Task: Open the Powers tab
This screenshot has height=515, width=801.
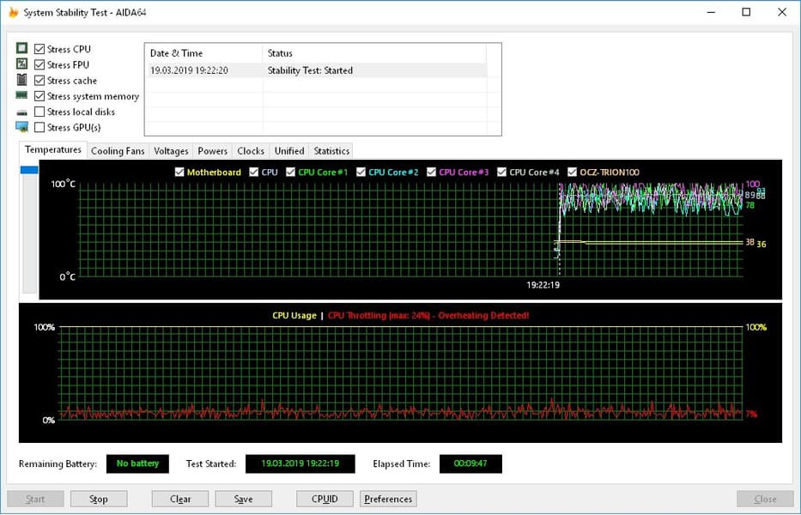Action: point(213,151)
